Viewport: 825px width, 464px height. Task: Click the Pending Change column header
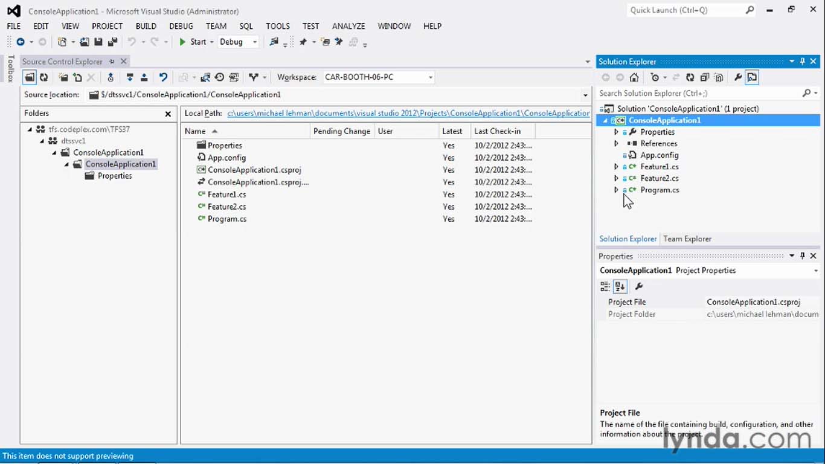342,131
